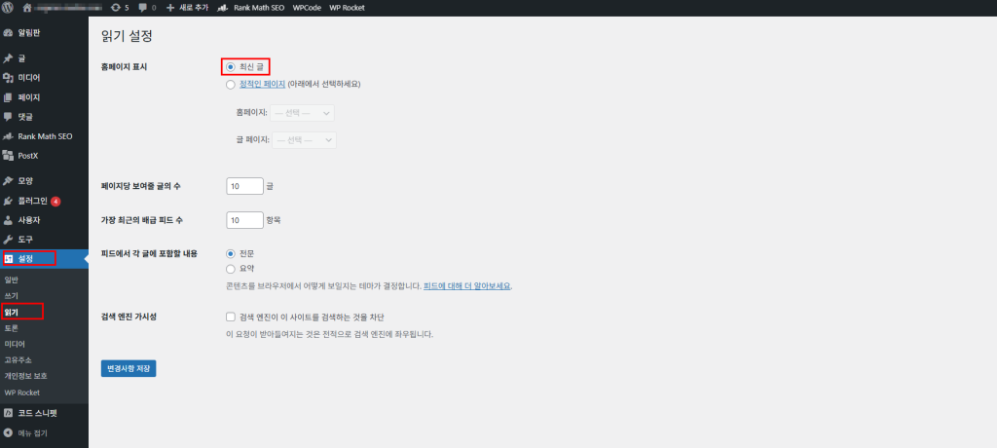Select the 최신 글 radio button
997x448 pixels.
230,67
